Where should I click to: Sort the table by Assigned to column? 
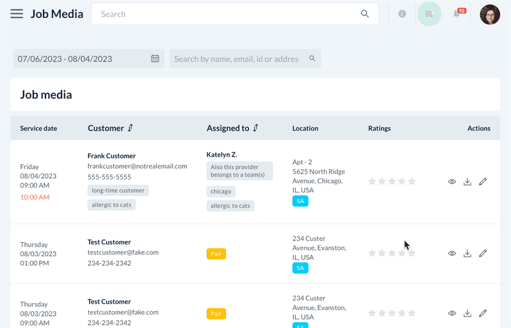coord(255,128)
